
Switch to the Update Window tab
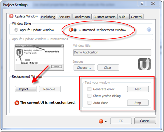[x=23, y=16]
